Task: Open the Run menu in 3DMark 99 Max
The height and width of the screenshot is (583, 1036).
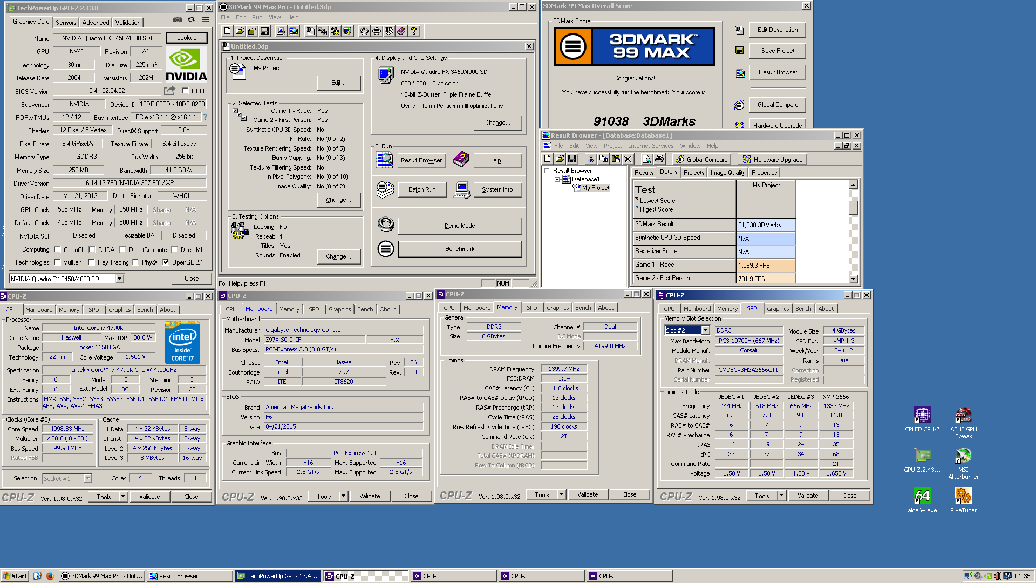Action: 257,17
